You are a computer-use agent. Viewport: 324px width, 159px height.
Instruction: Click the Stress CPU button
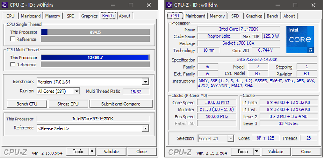coord(68,104)
